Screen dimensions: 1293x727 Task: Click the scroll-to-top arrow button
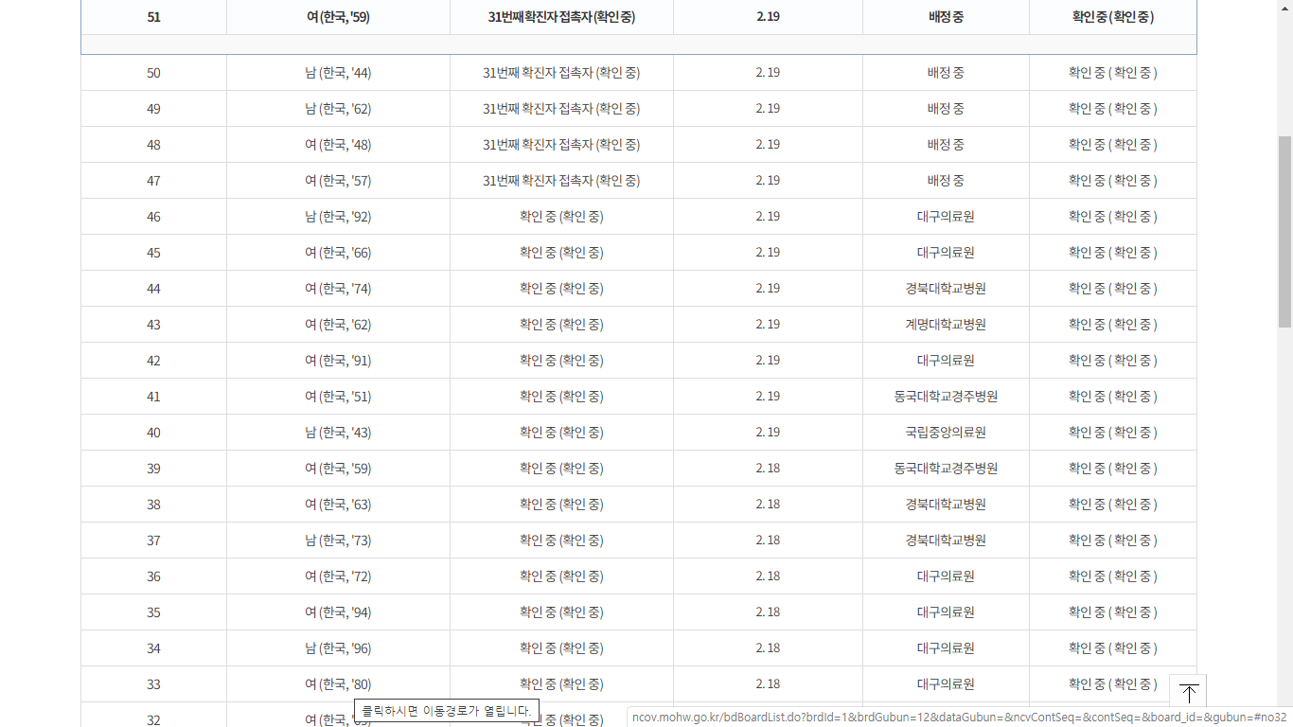click(x=1188, y=692)
